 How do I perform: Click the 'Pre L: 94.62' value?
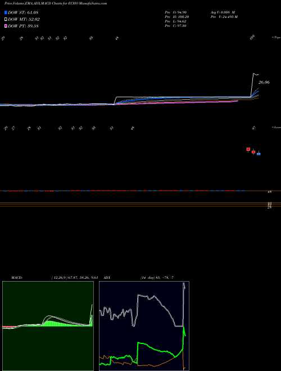point(175,21)
